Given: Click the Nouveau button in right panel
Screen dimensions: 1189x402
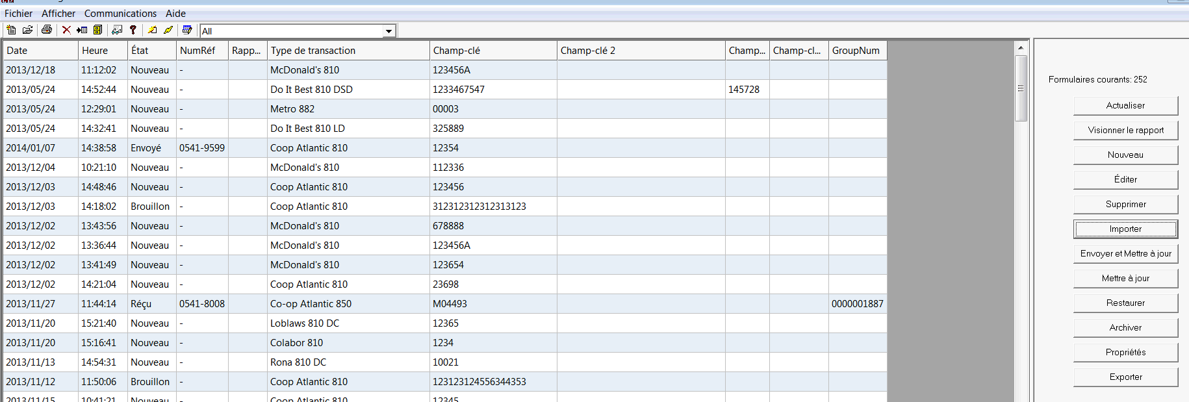Looking at the screenshot, I should [1125, 155].
